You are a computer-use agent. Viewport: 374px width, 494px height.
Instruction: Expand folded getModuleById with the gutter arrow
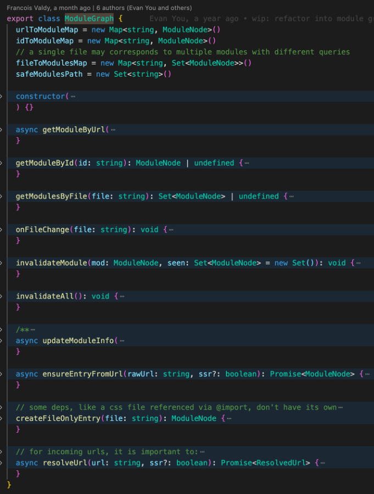pos(2,163)
